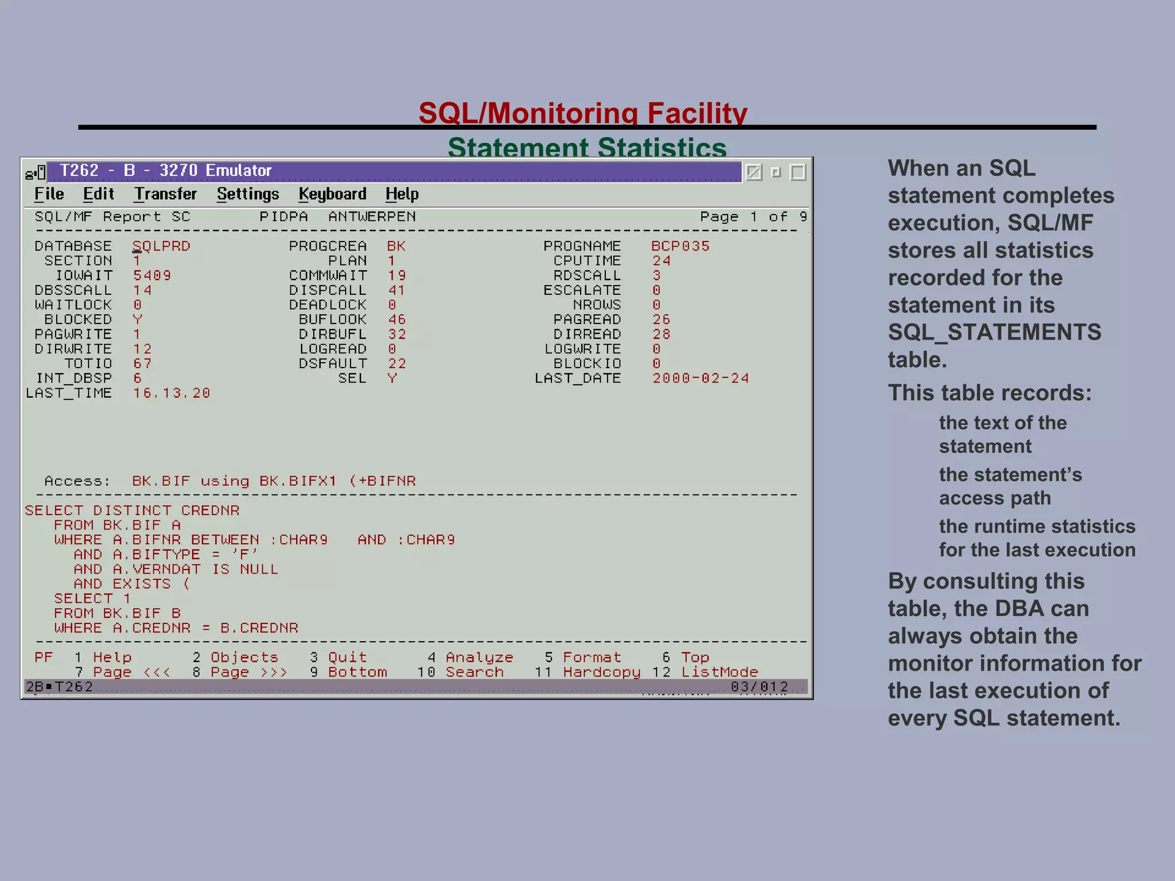Click the Page 1 of 9 indicator
Image resolution: width=1175 pixels, height=881 pixels.
click(753, 217)
